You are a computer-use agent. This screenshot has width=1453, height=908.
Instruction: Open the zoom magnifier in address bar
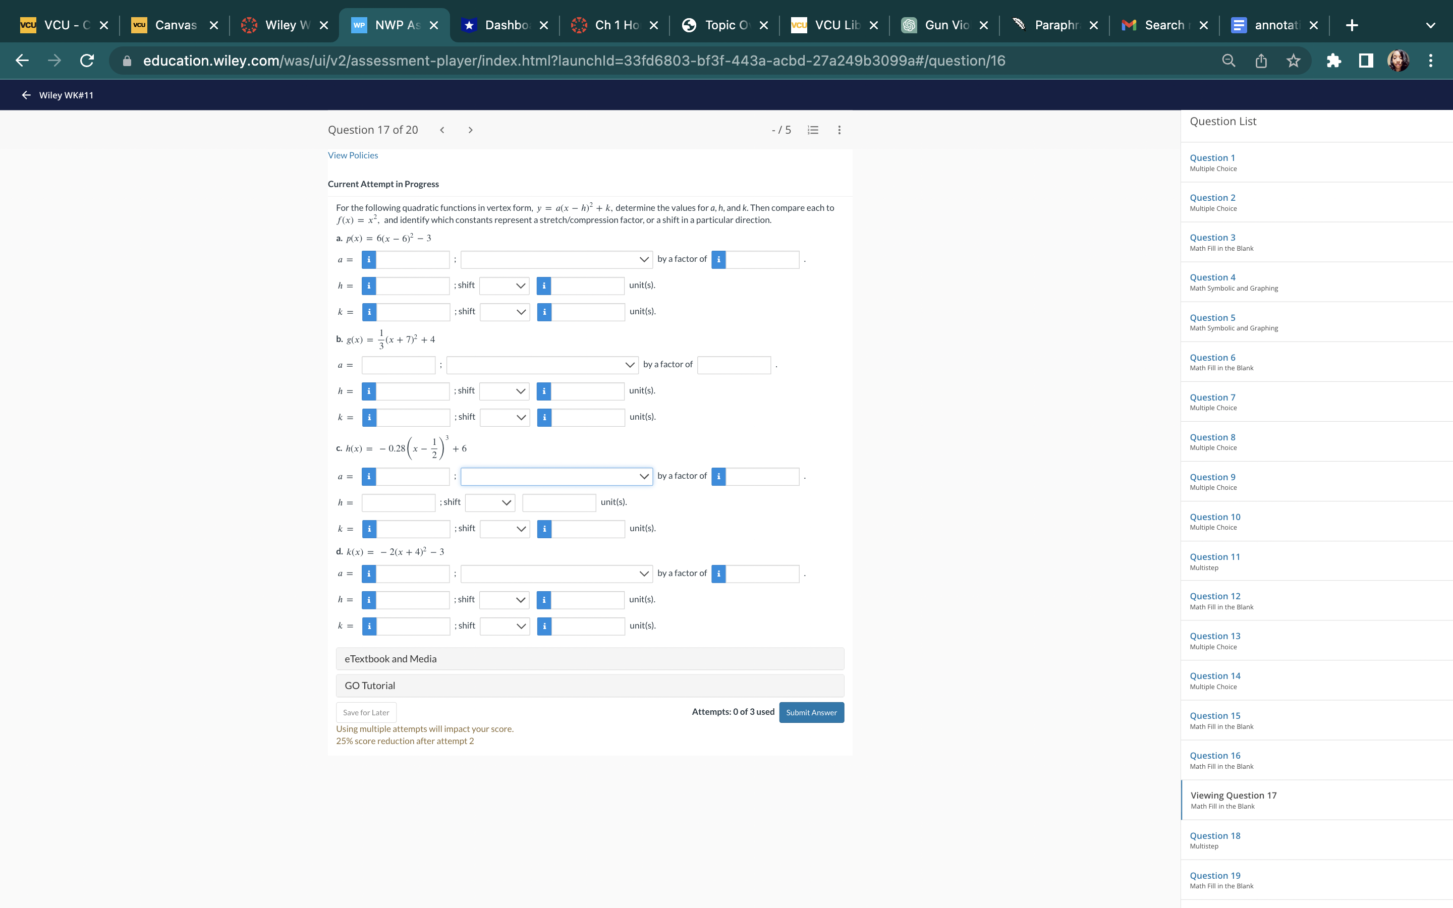[1228, 61]
